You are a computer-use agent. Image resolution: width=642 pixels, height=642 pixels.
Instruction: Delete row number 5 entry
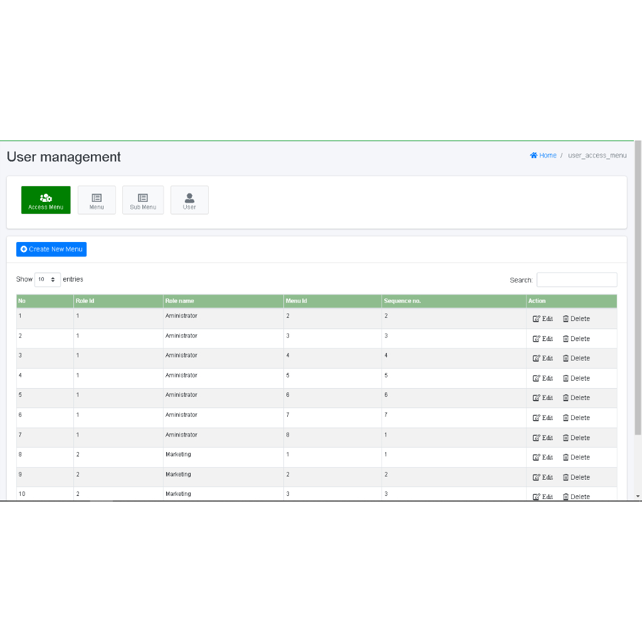click(x=576, y=398)
